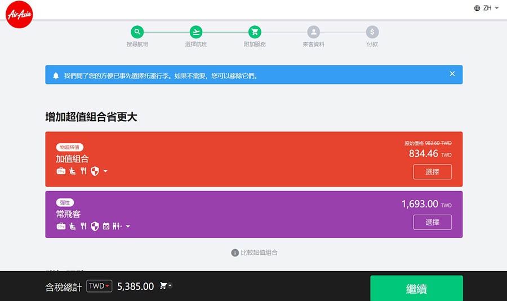The height and width of the screenshot is (301, 507).
Task: Click the select flight airplane step icon
Action: 196,32
